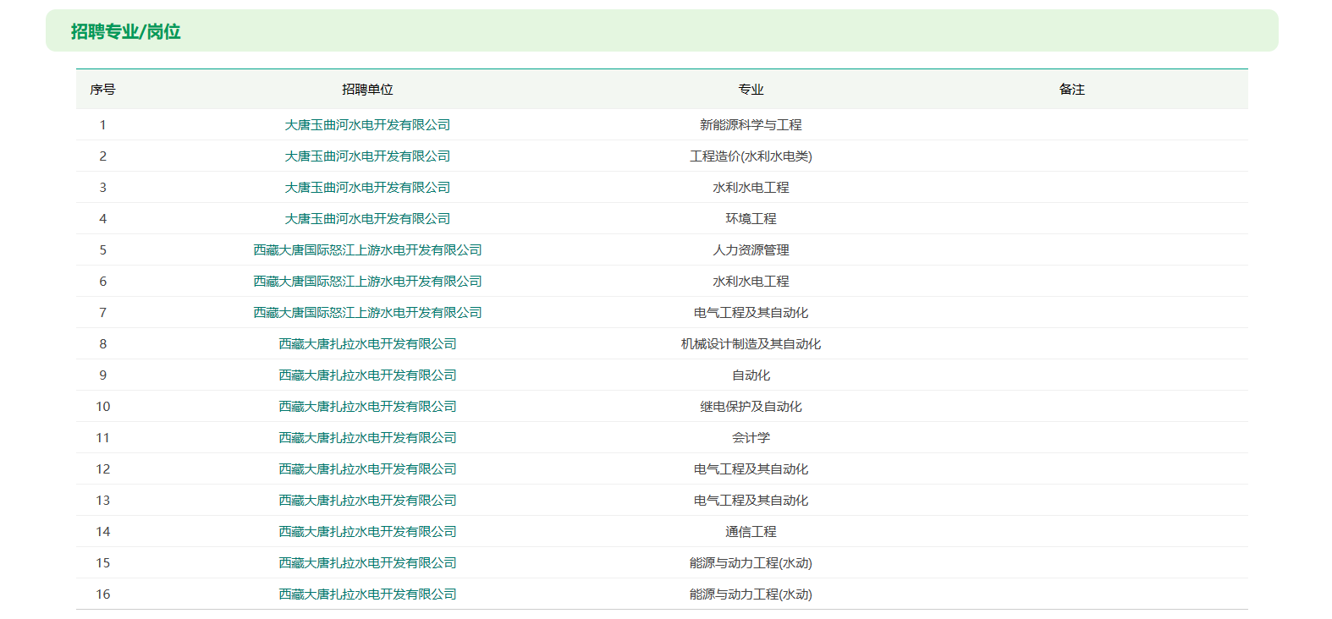Click the 人力资源管理 major cell

pyautogui.click(x=751, y=250)
